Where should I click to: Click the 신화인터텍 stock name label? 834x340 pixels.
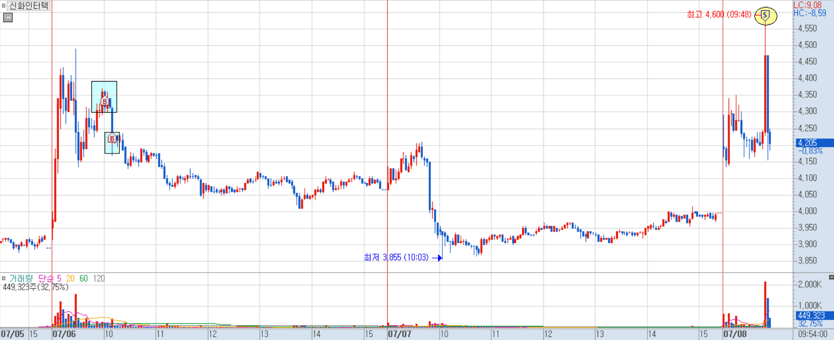tap(29, 6)
